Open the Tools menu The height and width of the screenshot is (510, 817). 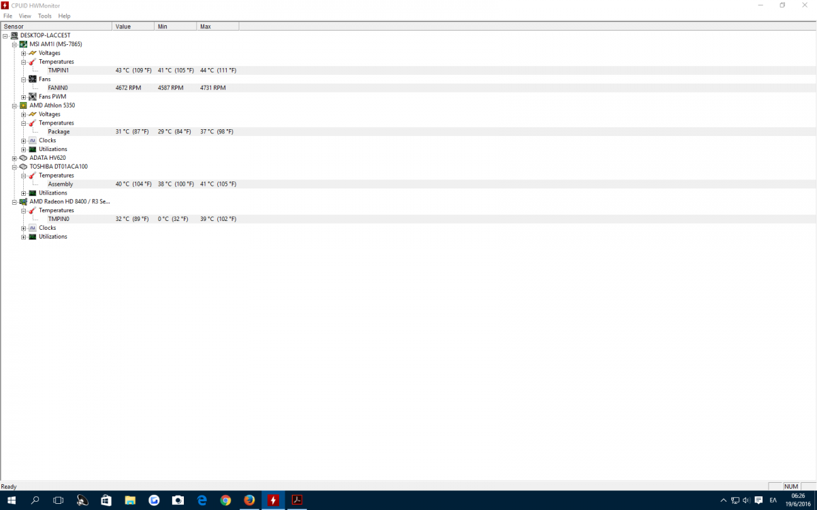click(x=44, y=16)
